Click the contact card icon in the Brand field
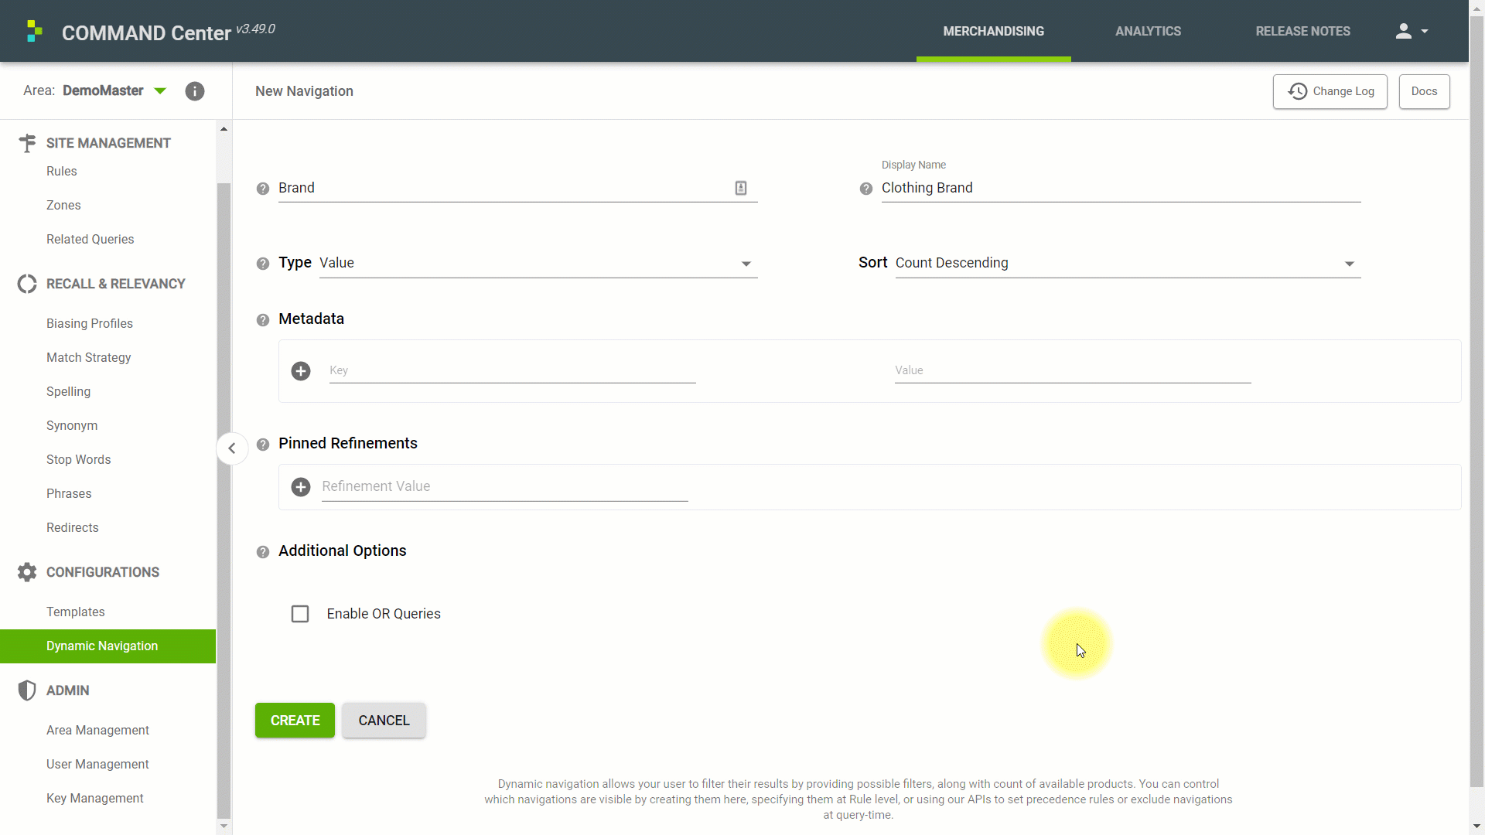Image resolution: width=1485 pixels, height=835 pixels. [x=740, y=188]
